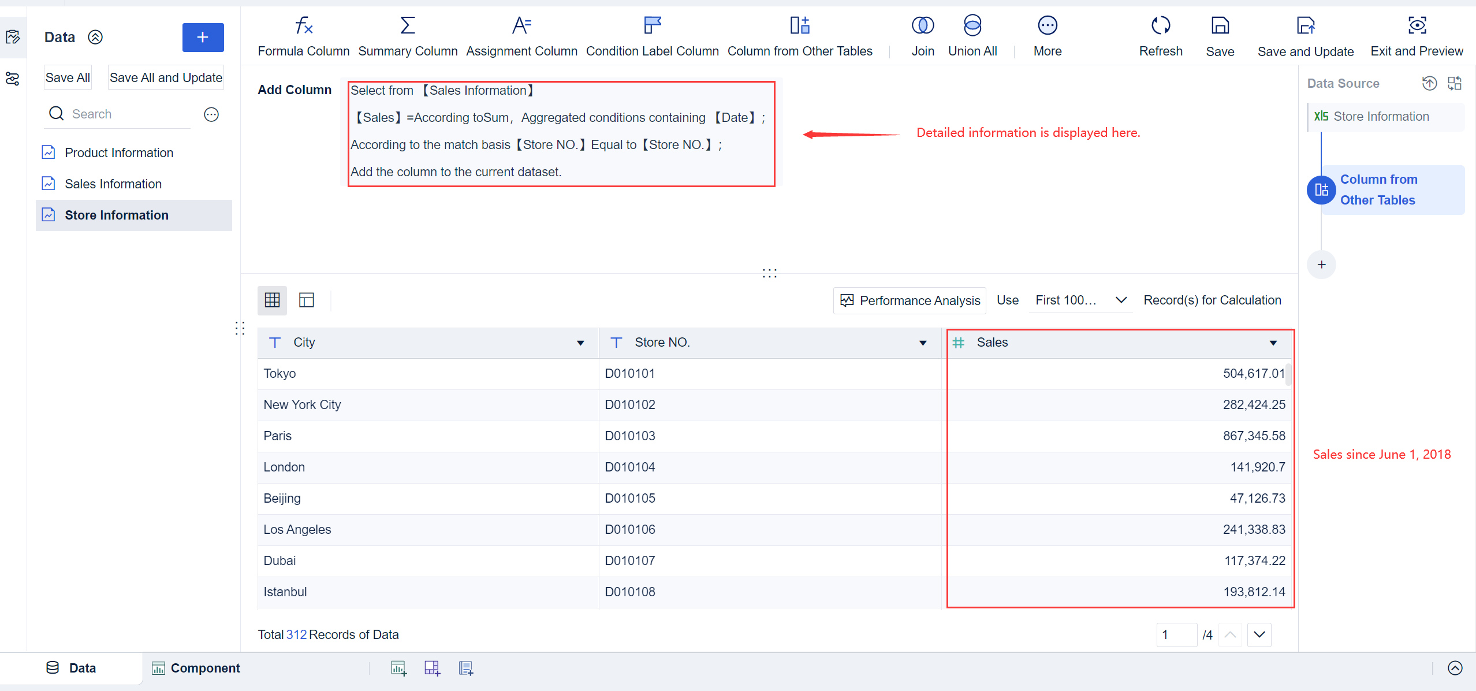Select Column from Other Tables tool
This screenshot has height=691, width=1476.
point(800,36)
